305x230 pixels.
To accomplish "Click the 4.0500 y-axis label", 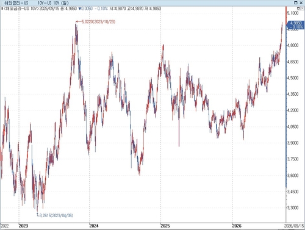I will click(293, 126).
